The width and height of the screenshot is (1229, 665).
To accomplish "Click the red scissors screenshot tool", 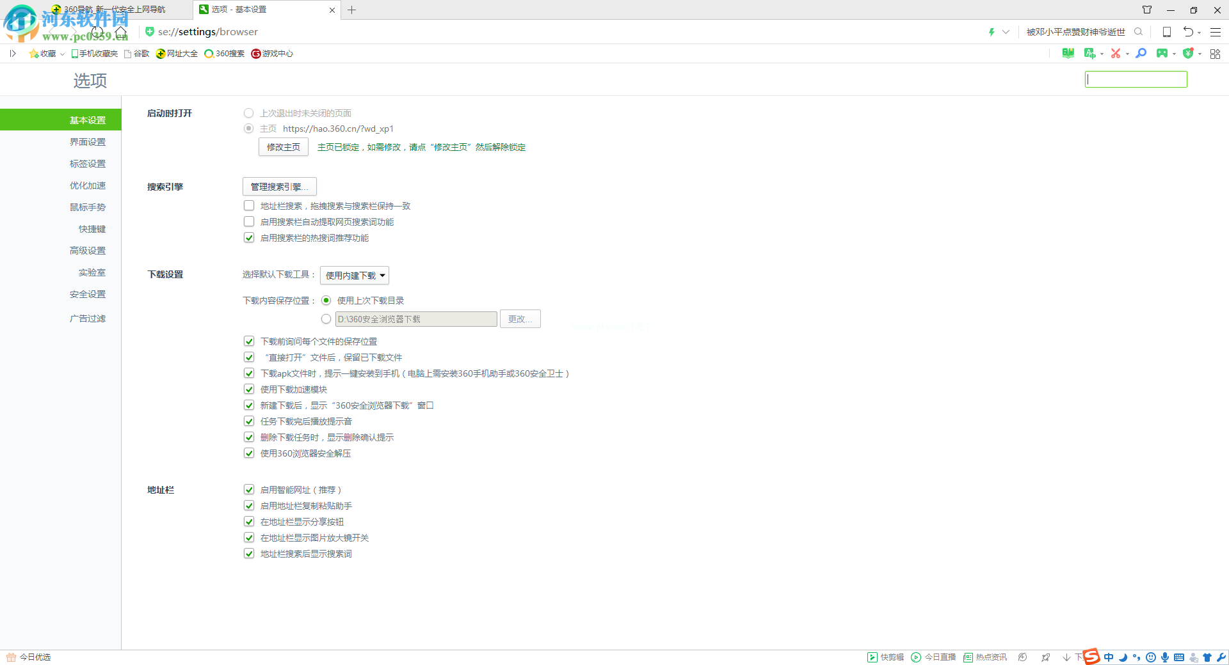I will click(1116, 54).
